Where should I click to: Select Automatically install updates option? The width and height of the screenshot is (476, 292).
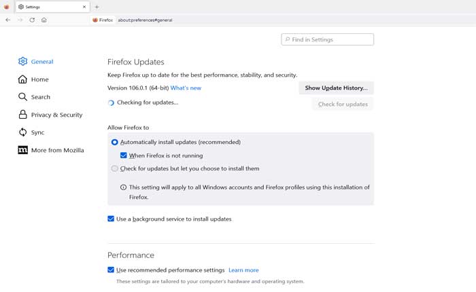(115, 142)
